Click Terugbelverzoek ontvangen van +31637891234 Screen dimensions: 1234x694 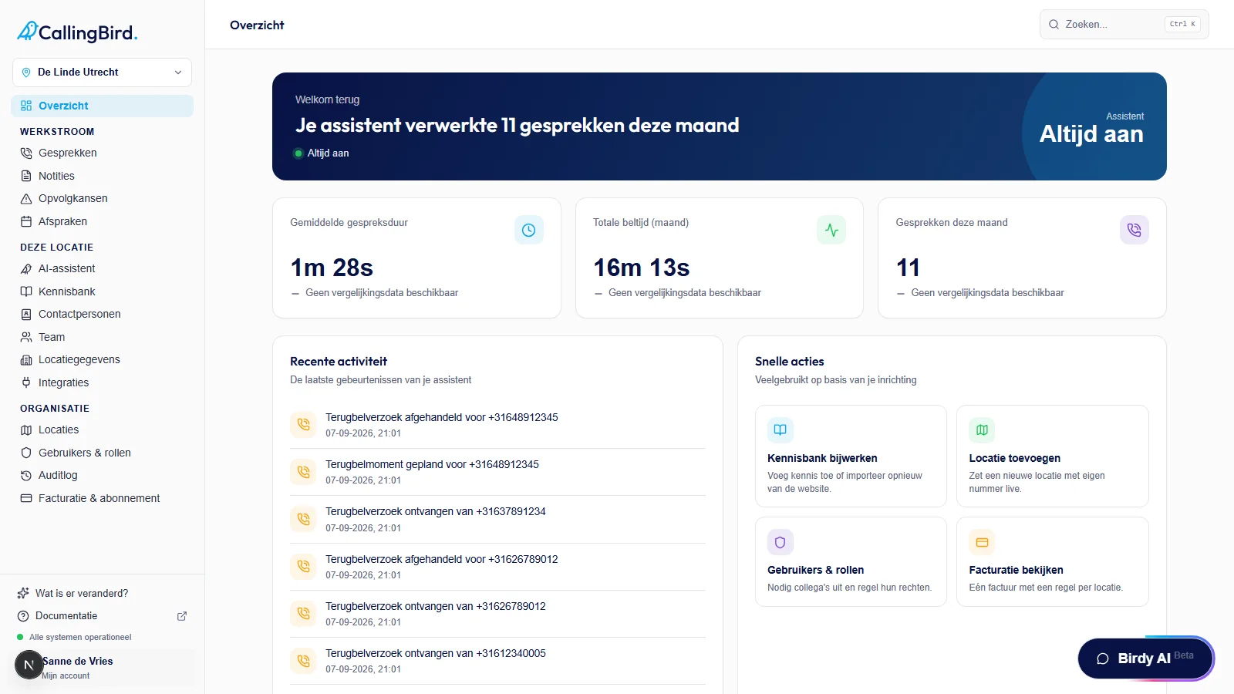point(436,511)
